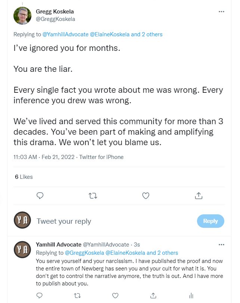Like the Yamhill Advocate reply
This screenshot has width=240, height=303.
tap(115, 296)
